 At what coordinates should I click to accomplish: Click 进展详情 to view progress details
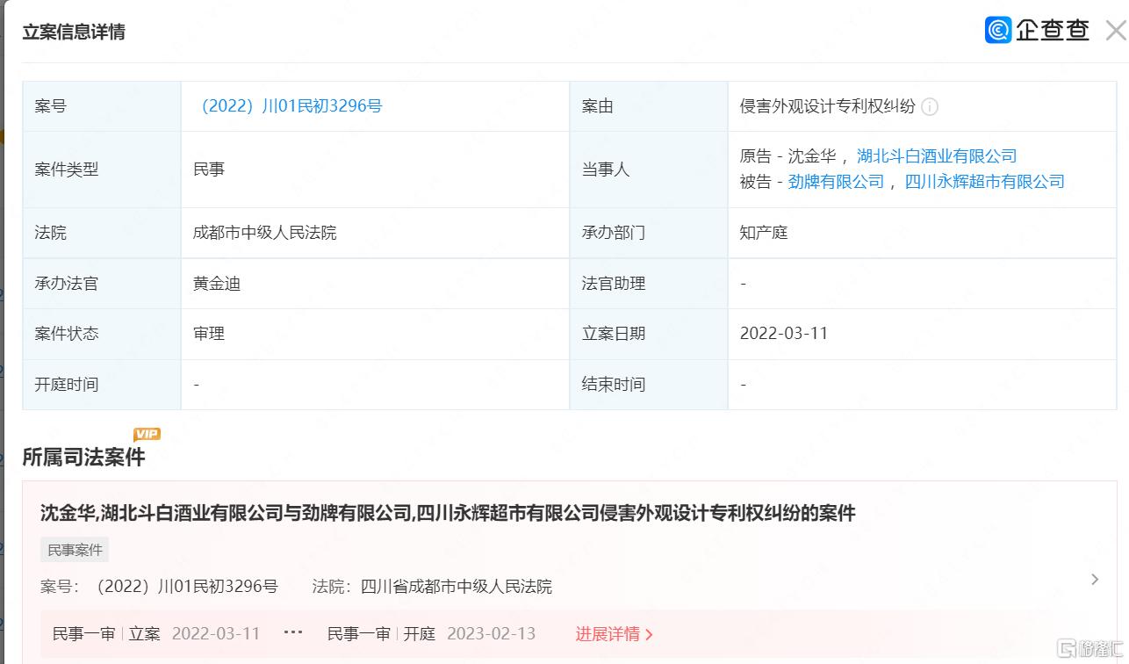pos(614,634)
